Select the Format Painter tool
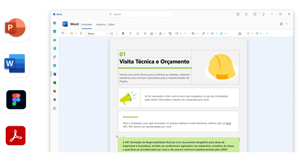 [x=81, y=33]
